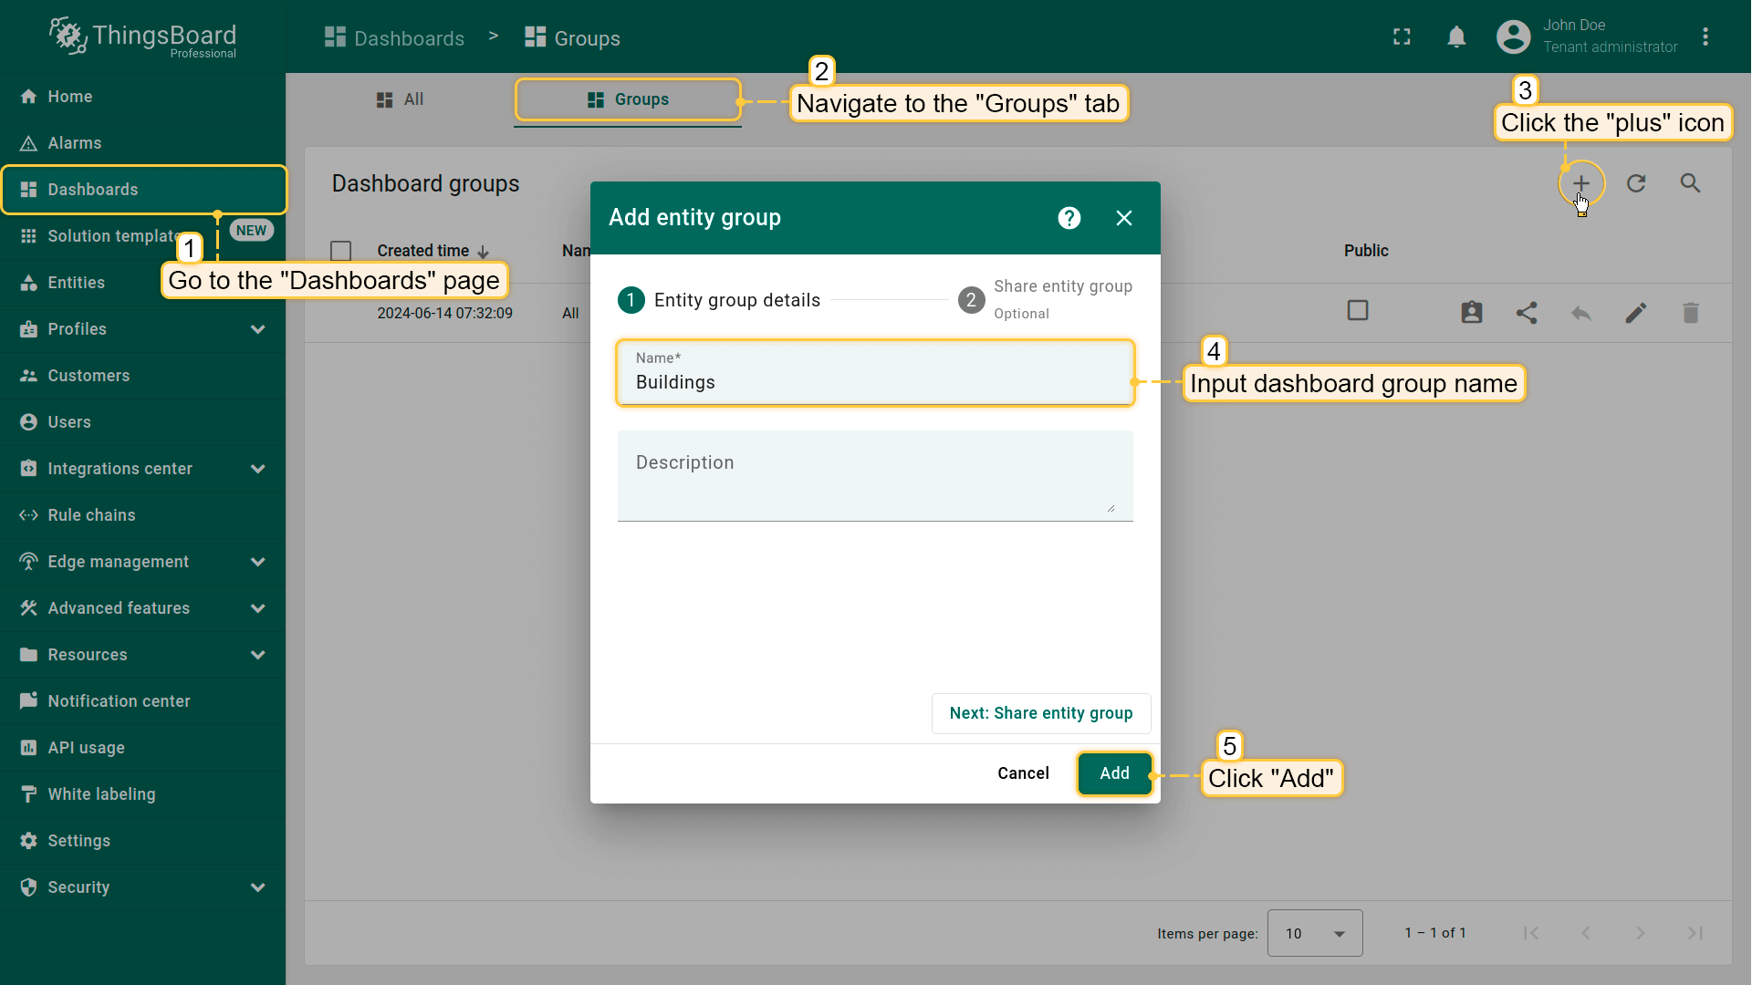This screenshot has height=985, width=1752.
Task: Click Next: Share entity group button
Action: tap(1040, 713)
